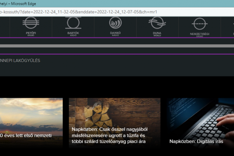Select the Nemzetiségi Rádió station icon
Viewport: 234px width, 156px height.
click(x=200, y=27)
